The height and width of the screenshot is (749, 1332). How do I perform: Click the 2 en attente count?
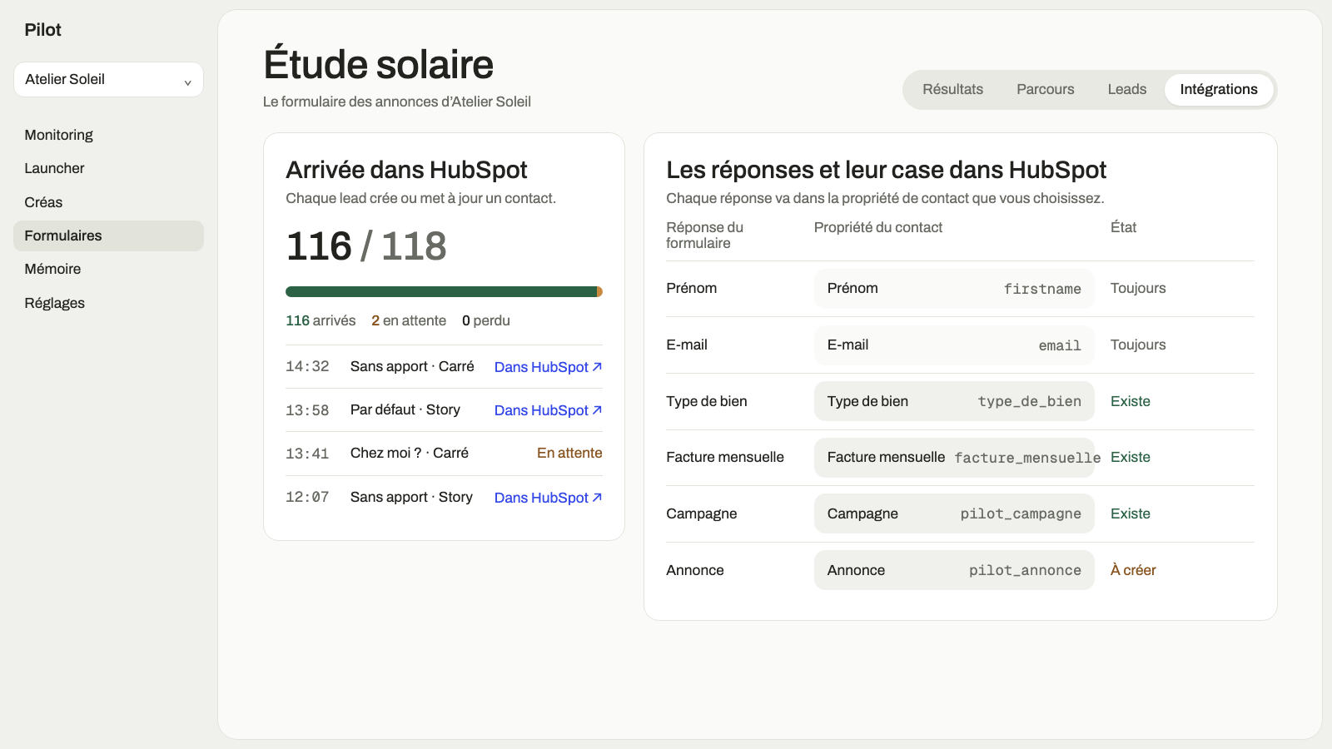click(x=409, y=320)
